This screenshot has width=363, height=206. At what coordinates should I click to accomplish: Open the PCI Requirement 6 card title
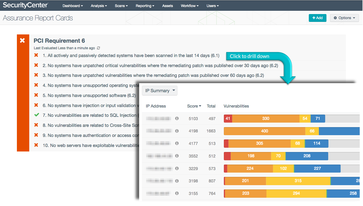coord(59,41)
